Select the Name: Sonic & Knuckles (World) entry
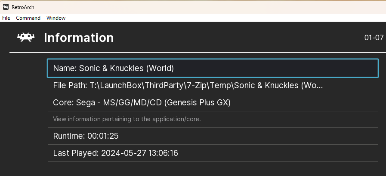 click(213, 68)
